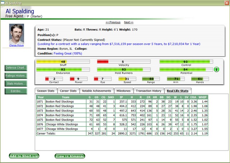The width and height of the screenshot is (230, 163).
Task: Click the Velocity rating bar showing 5
Action: (x=124, y=62)
